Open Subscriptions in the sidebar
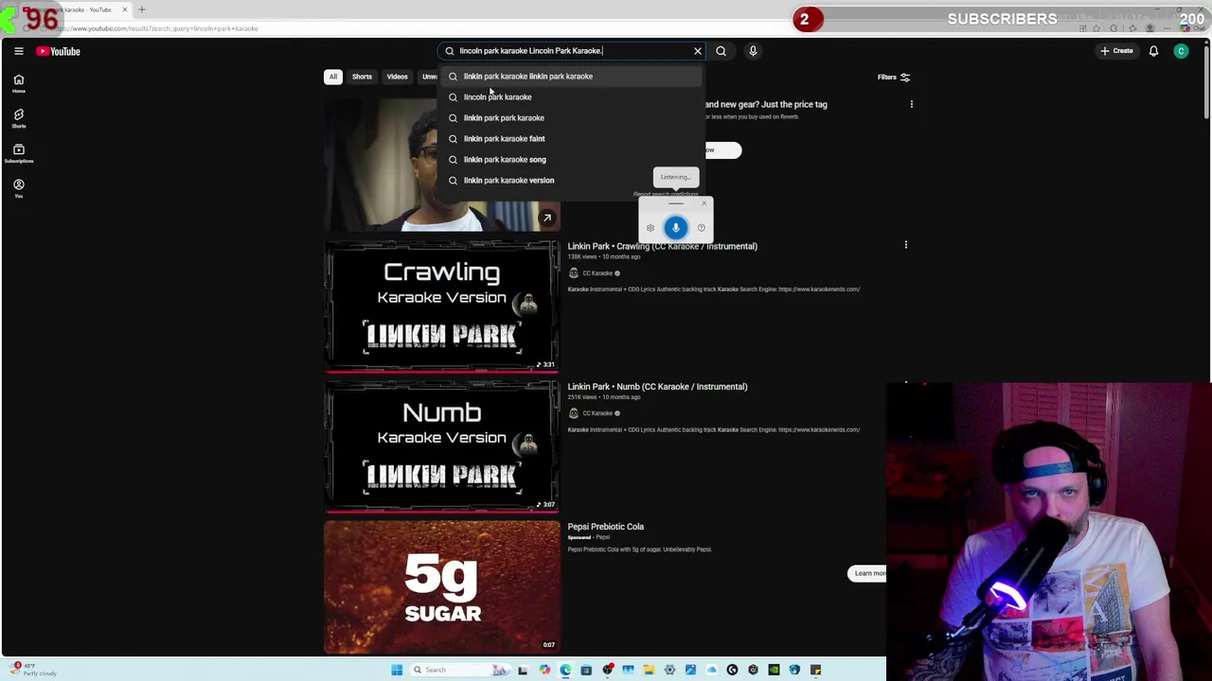 [18, 153]
